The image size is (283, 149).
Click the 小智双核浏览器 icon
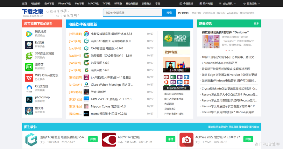click(86, 34)
